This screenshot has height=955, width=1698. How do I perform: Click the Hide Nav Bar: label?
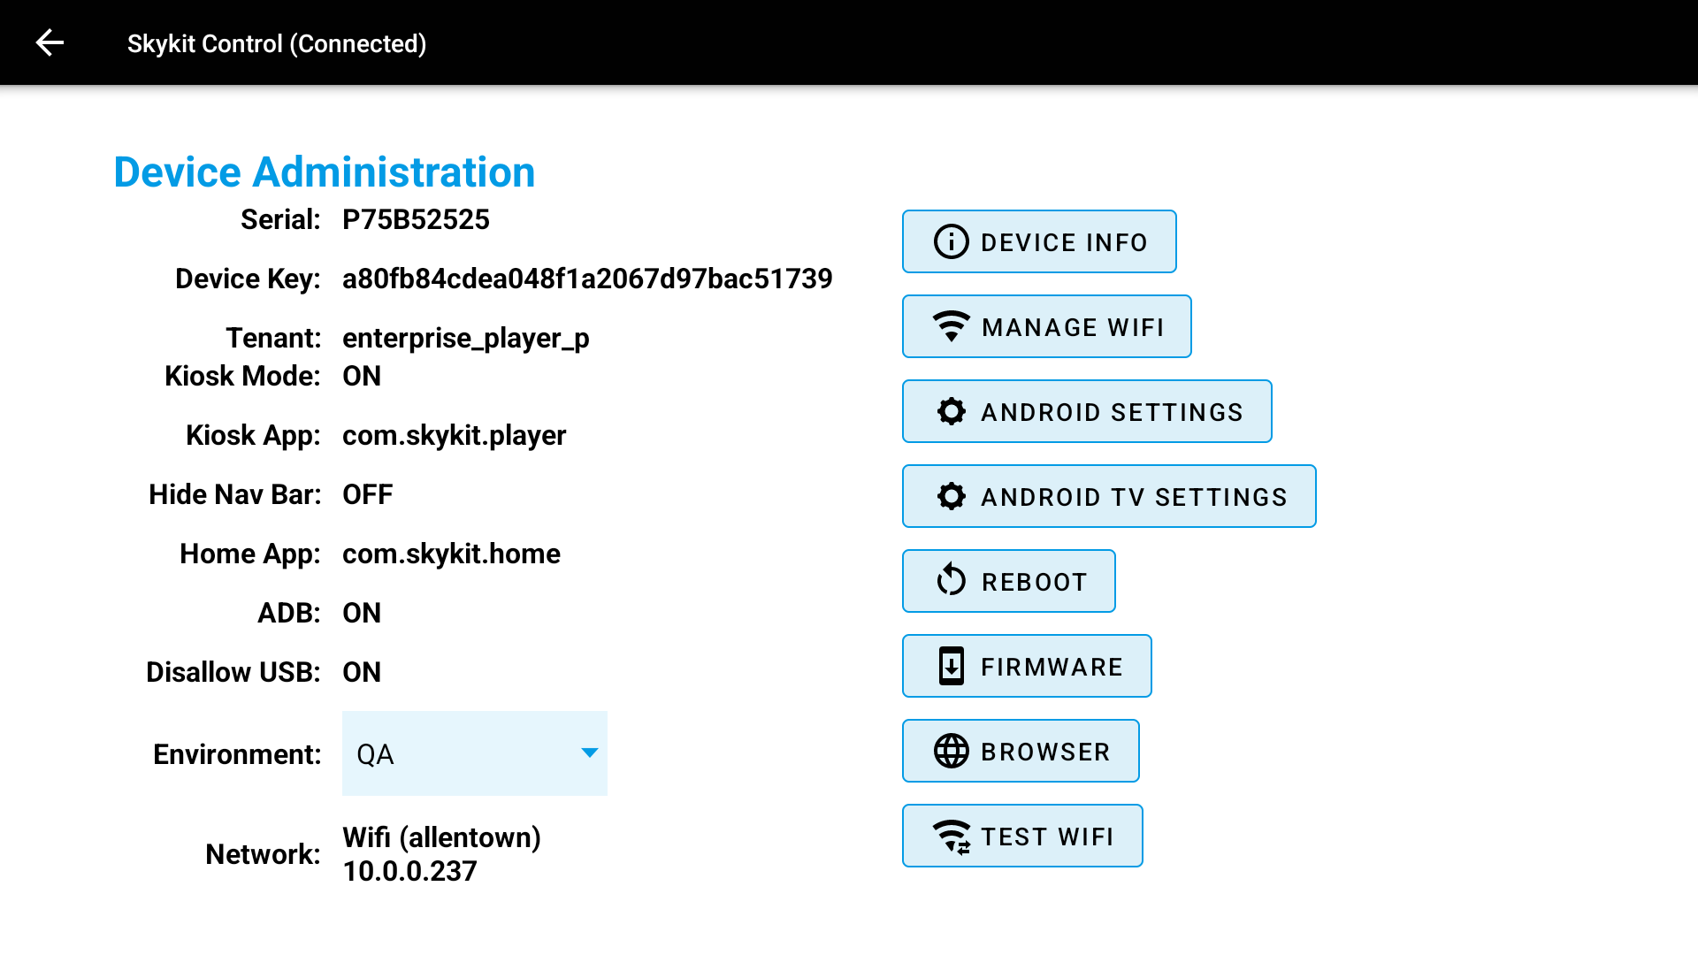coord(234,494)
